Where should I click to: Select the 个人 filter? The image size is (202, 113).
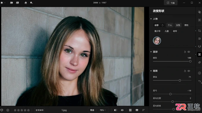[x=170, y=25]
